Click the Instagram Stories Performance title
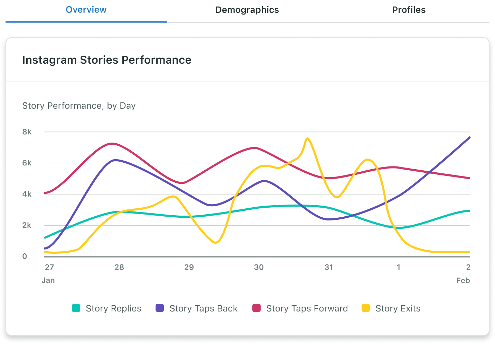Screen dimensions: 495x344 pyautogui.click(x=107, y=60)
